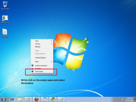The height and width of the screenshot is (102, 136).
Task: Open Windows Explorer folder taskbar icon
Action: (20, 99)
